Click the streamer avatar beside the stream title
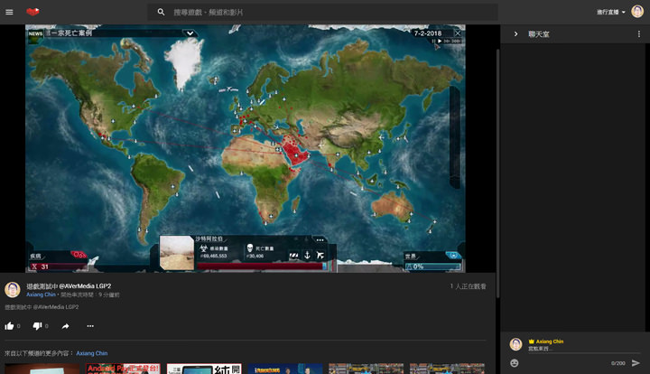The height and width of the screenshot is (374, 650). [13, 289]
